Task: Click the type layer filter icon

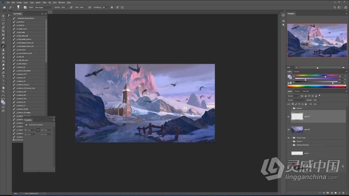Action: coord(309,96)
